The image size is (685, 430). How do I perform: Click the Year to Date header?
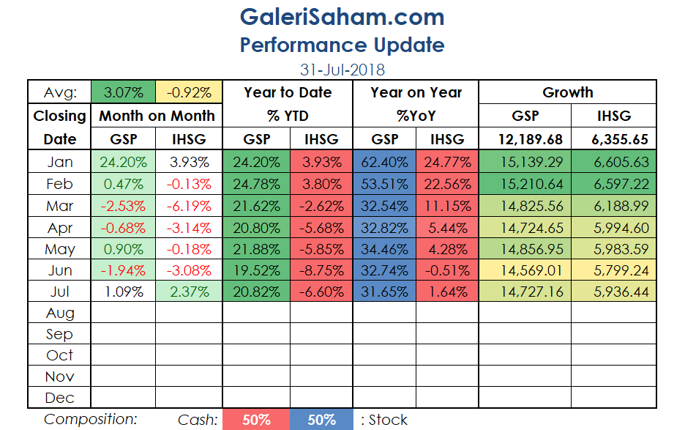pos(288,92)
